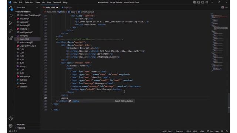Open the Edit menu
The height and width of the screenshot is (133, 237).
[x=21, y=3]
